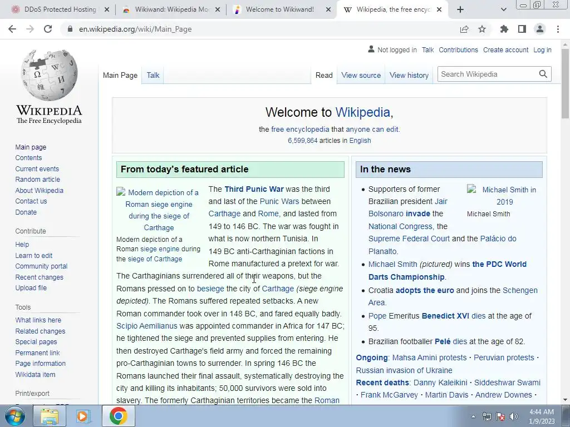Open the PDC World Darts Championship link
Viewport: 570px width, 427px height.
447,271
